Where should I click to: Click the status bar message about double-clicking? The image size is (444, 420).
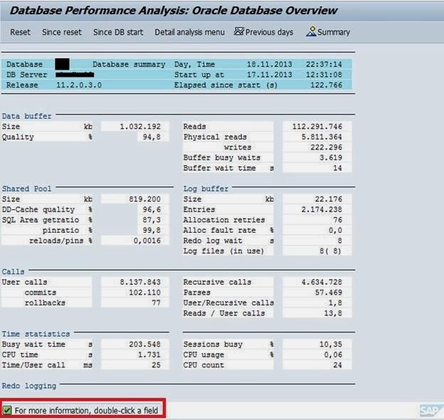[86, 410]
